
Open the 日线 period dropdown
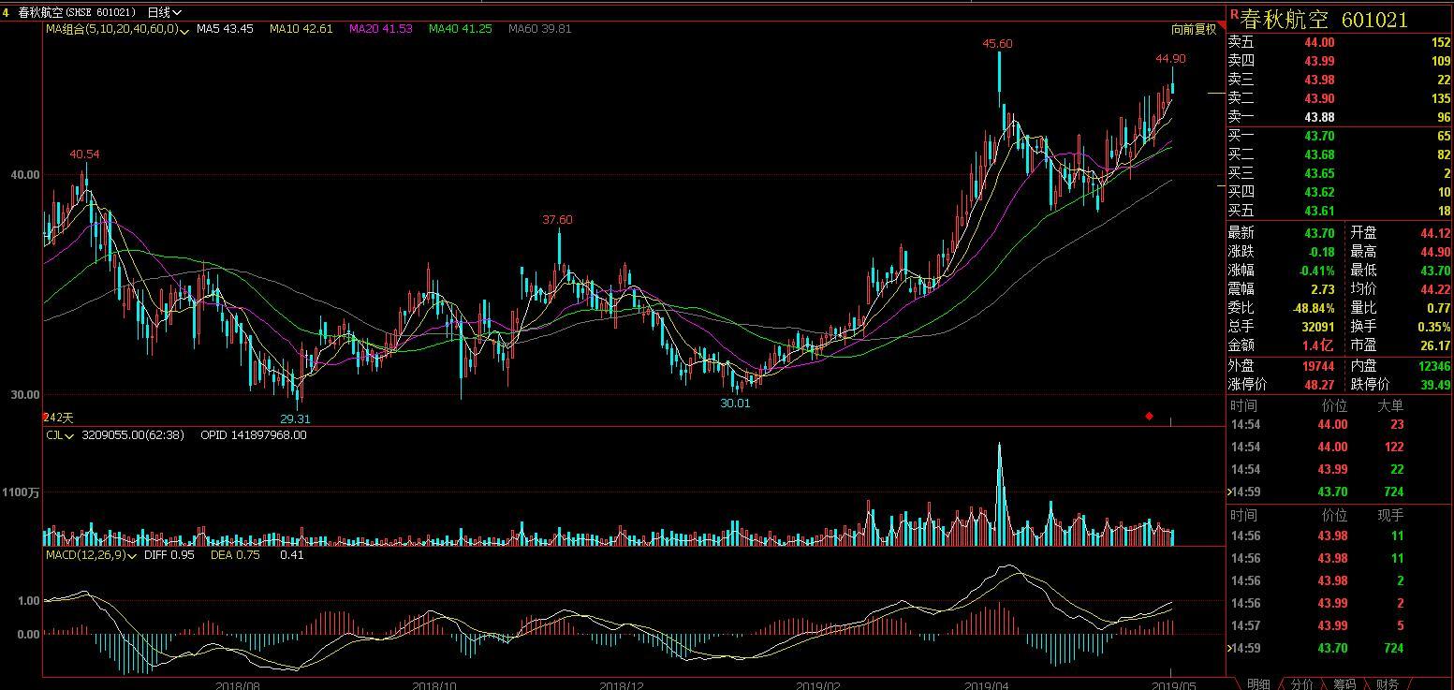click(165, 12)
